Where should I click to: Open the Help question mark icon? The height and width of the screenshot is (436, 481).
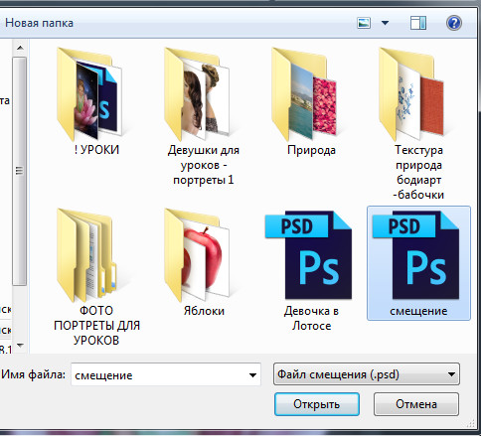point(454,23)
